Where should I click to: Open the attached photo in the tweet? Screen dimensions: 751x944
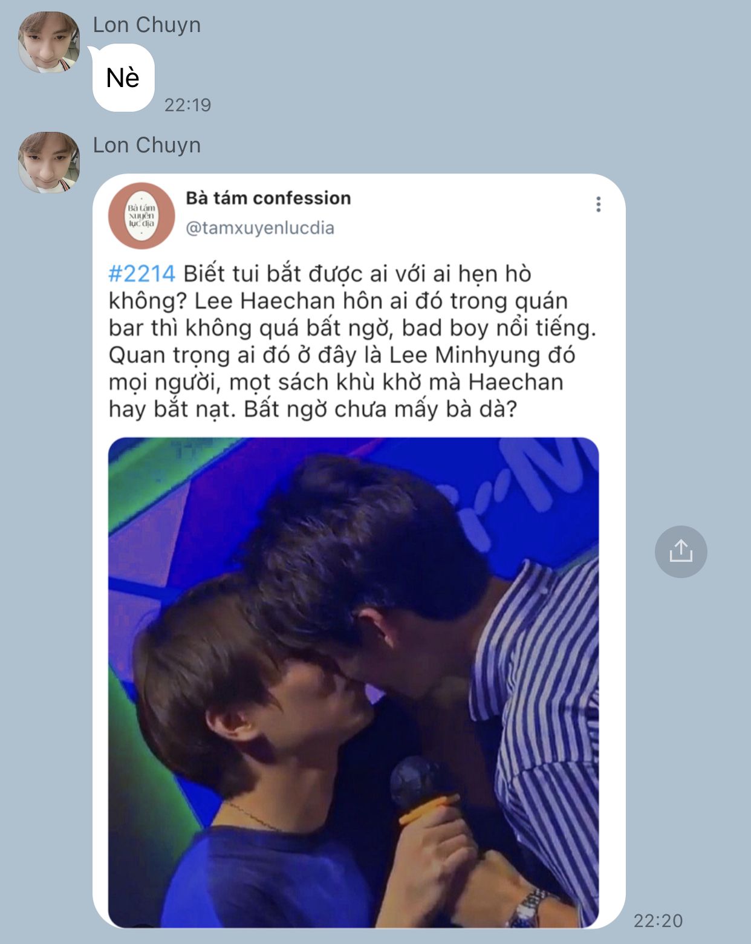tap(354, 682)
